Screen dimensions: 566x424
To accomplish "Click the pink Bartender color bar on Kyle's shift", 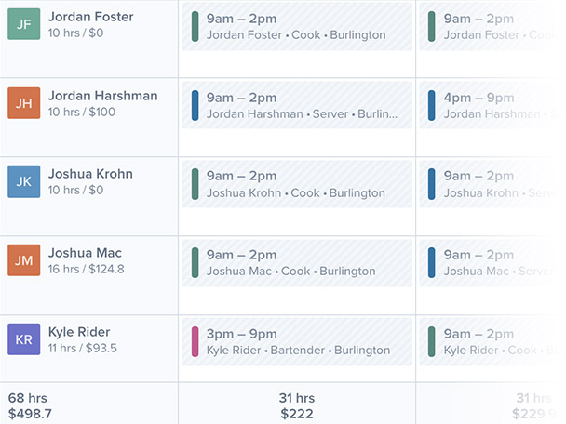I will 195,342.
